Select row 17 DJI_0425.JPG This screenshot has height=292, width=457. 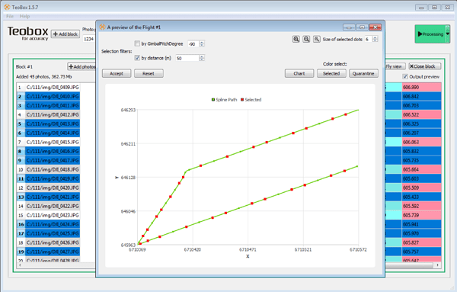pyautogui.click(x=53, y=233)
